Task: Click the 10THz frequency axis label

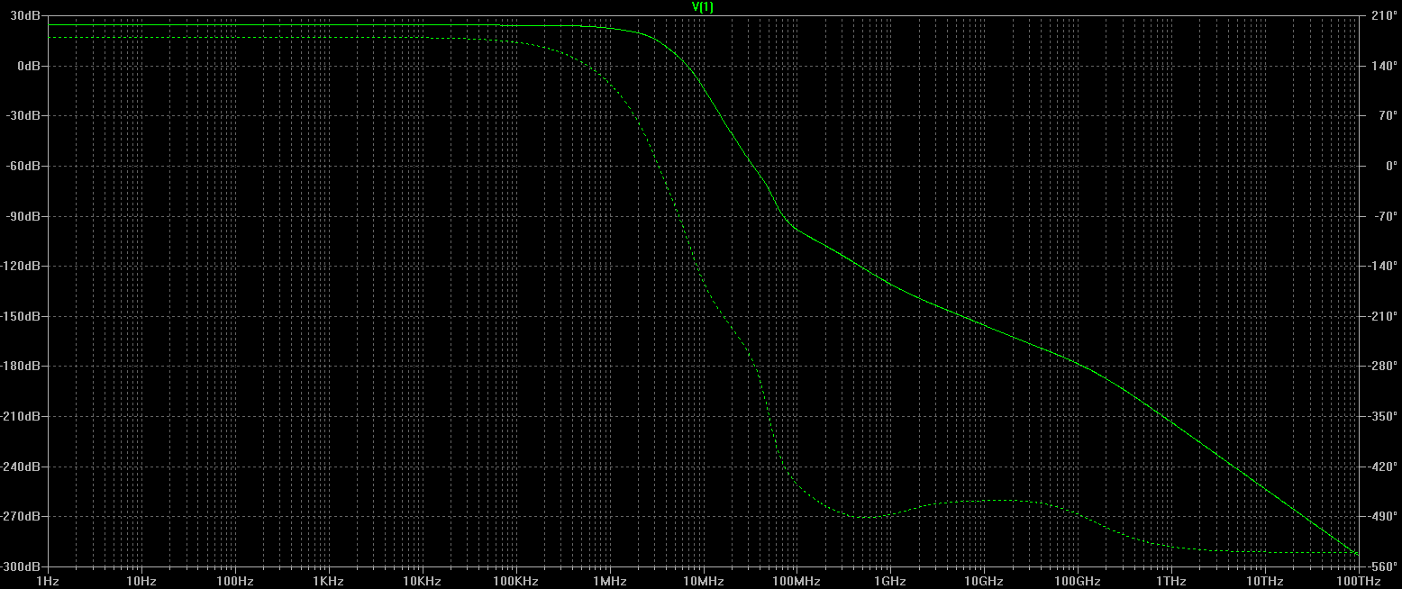Action: (1263, 582)
